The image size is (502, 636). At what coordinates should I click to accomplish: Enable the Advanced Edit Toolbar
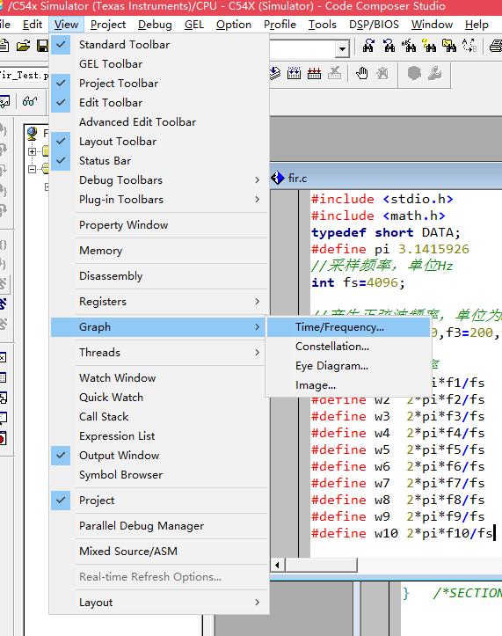click(x=159, y=122)
